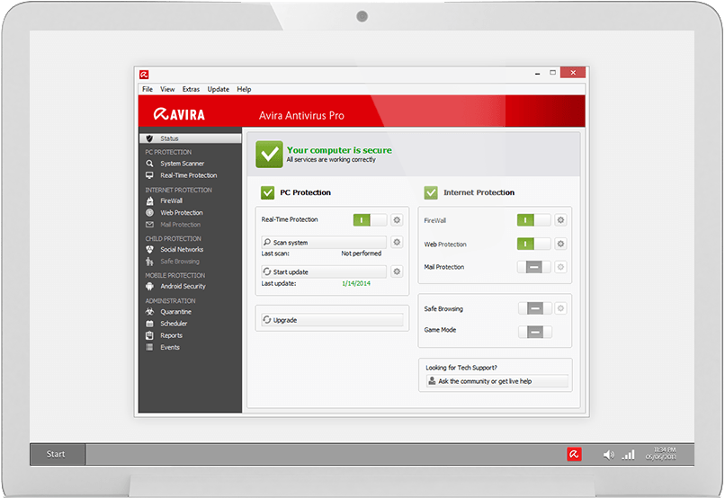Click Ask the community or get live help
The width and height of the screenshot is (725, 498).
point(497,381)
